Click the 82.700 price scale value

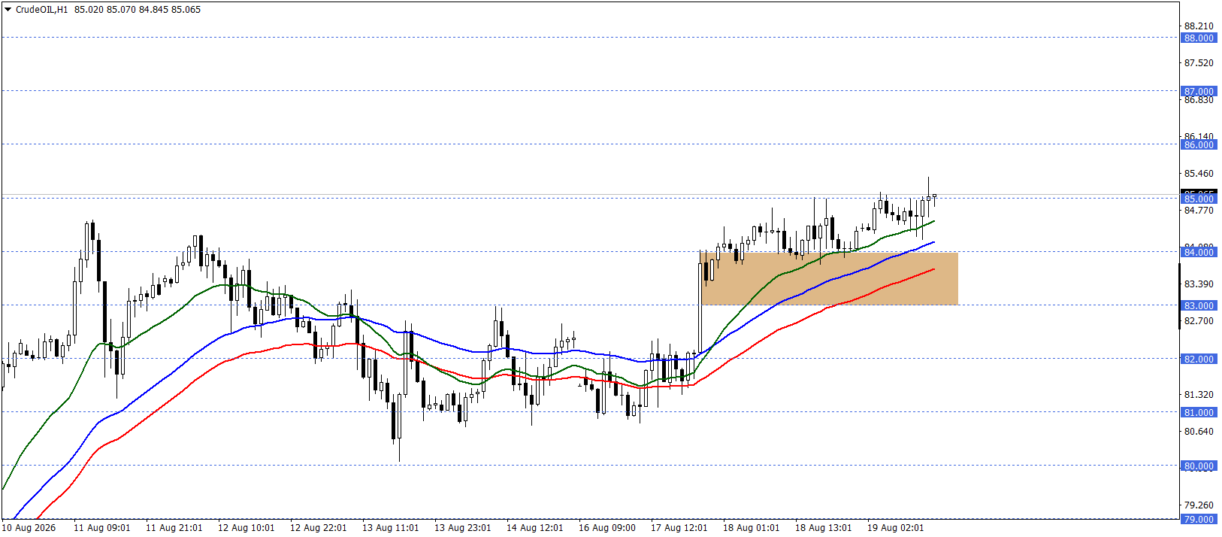pos(1199,321)
